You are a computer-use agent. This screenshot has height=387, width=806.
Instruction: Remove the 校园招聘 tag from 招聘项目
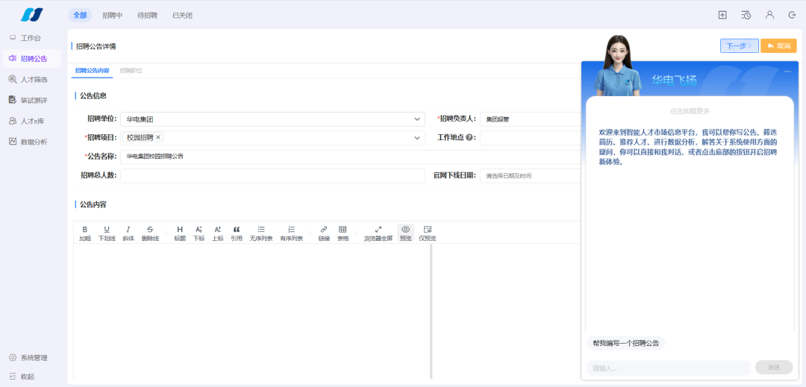click(x=158, y=137)
